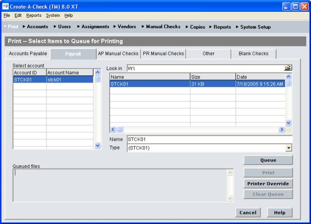The image size is (311, 224).
Task: Click the 31 KB size cell
Action: click(213, 84)
